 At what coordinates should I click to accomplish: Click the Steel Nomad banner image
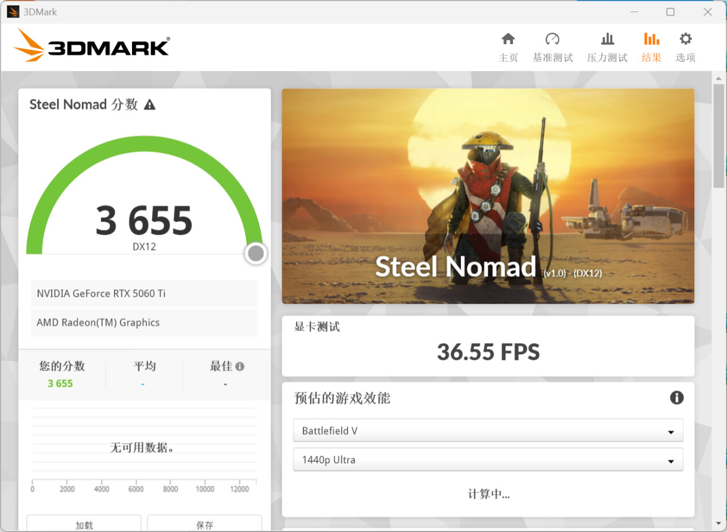(488, 196)
